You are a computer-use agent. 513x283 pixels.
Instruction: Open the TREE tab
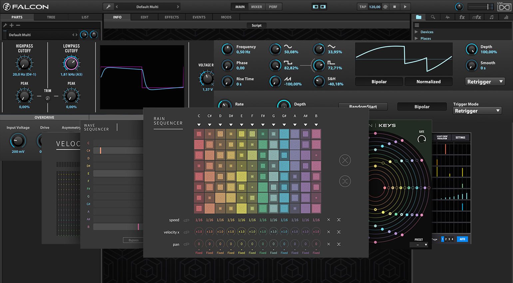[x=51, y=17]
